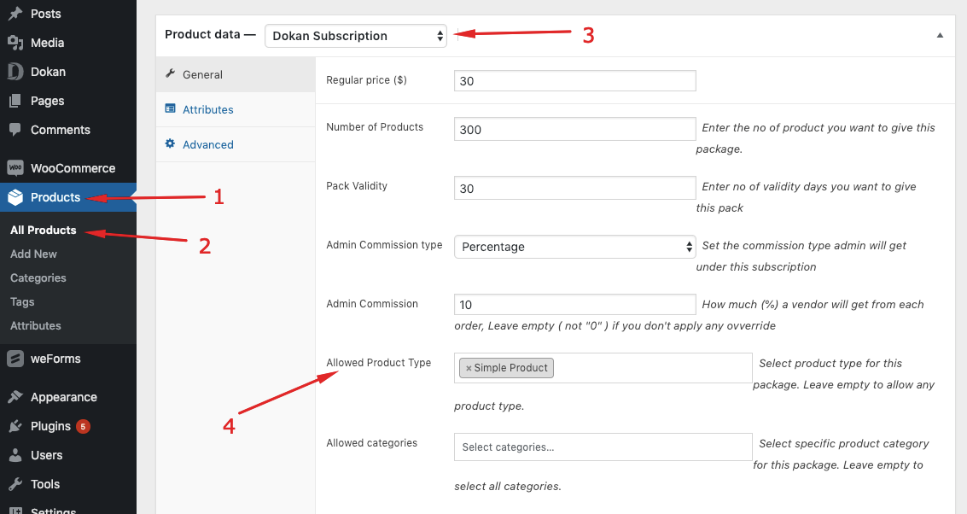
Task: Click the Pack Validity input field
Action: click(x=574, y=188)
